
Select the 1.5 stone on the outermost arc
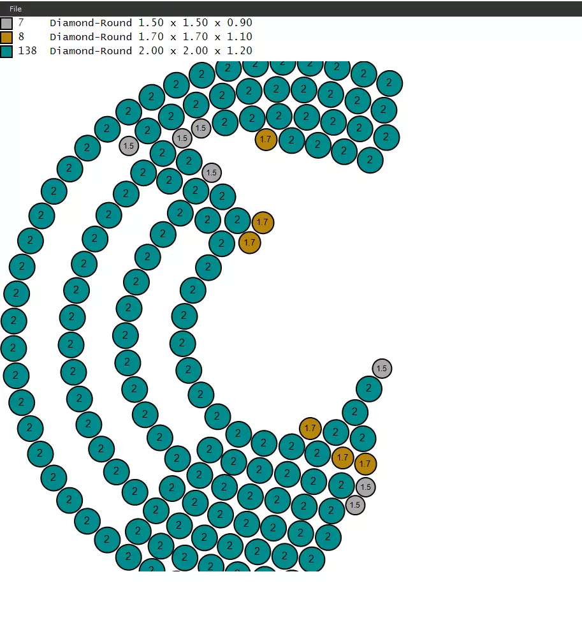[x=129, y=146]
